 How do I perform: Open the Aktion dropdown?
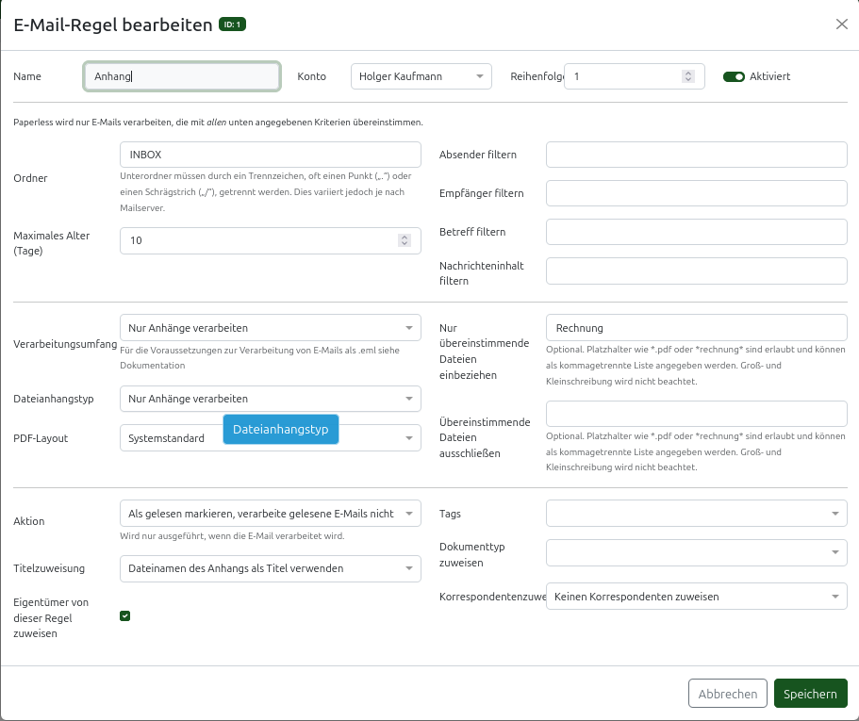[270, 514]
